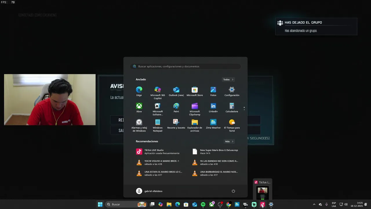Launch Microsoft 365 Copilot pinned app
The image size is (371, 209).
click(158, 93)
